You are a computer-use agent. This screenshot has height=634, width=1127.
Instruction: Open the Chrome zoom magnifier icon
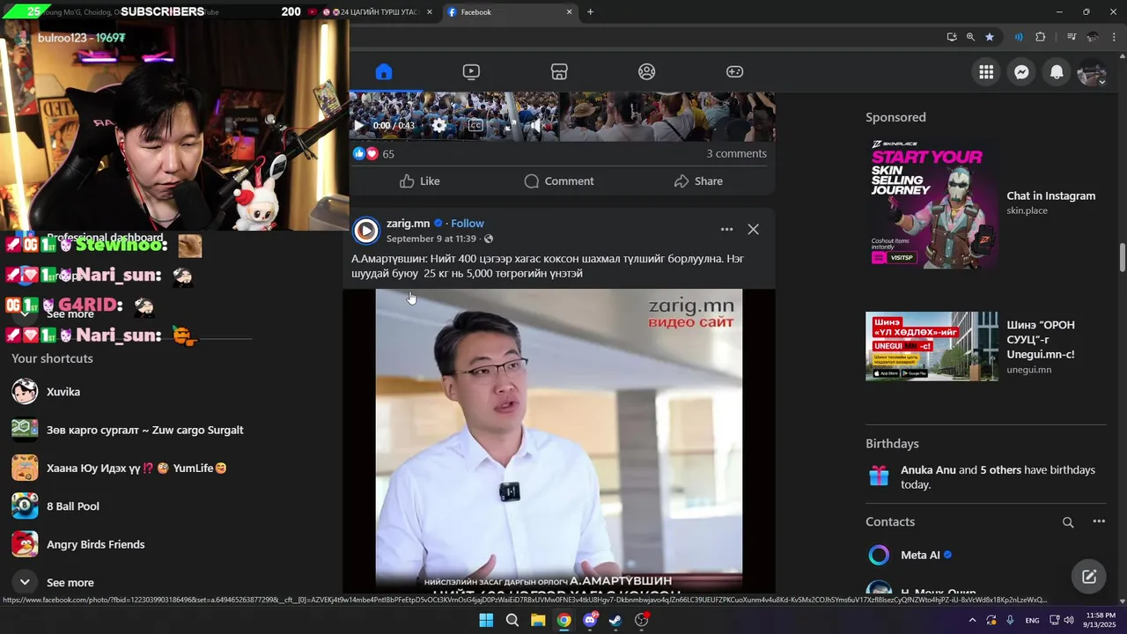[970, 37]
